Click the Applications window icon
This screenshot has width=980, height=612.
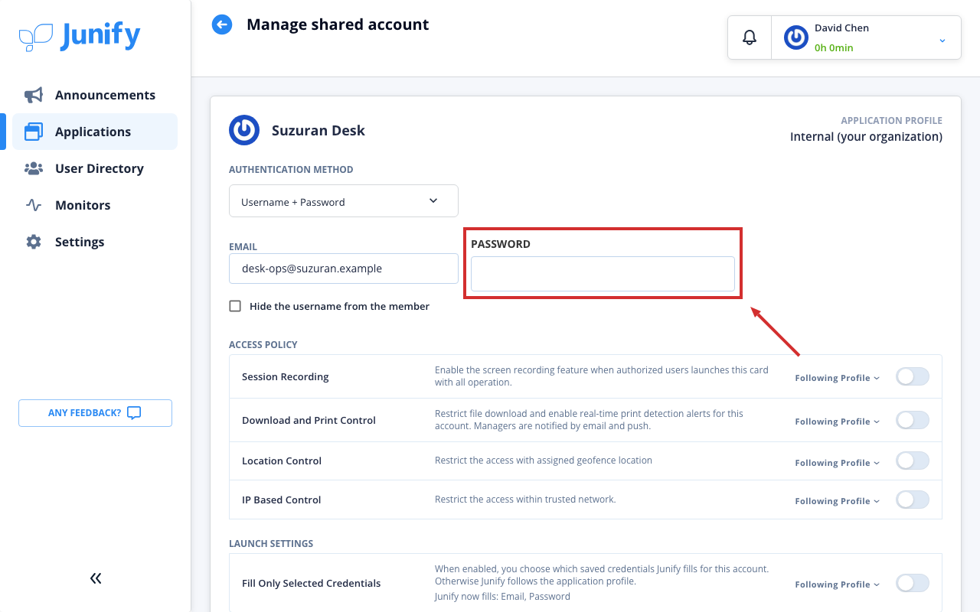[34, 132]
